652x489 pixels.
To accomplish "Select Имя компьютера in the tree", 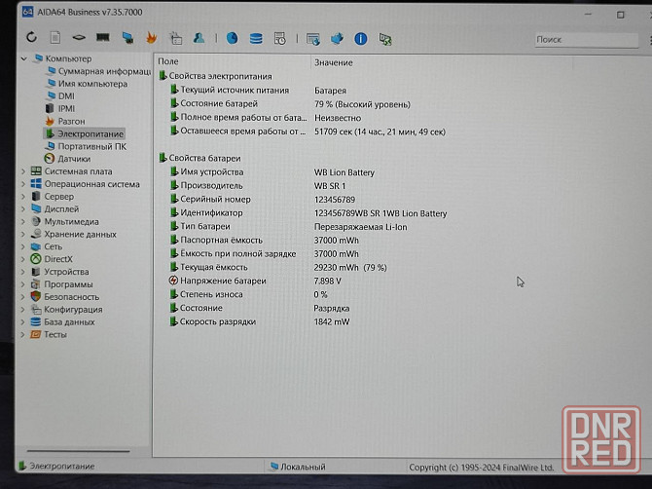I will click(x=92, y=84).
